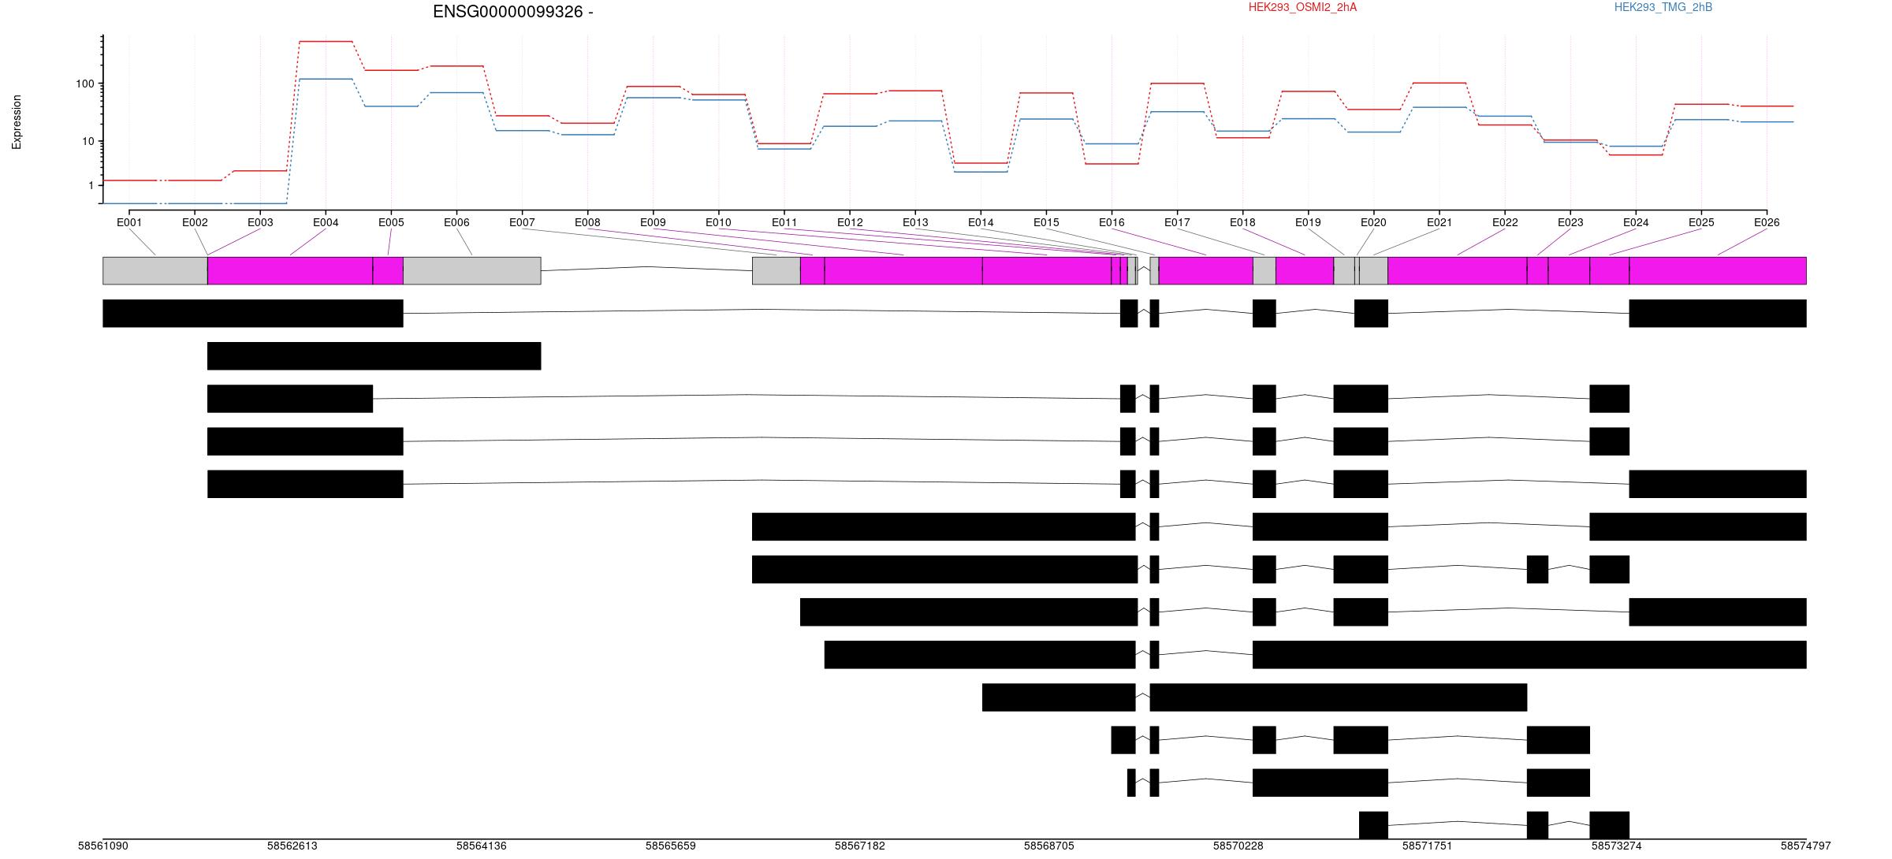Viewport: 1892px width, 859px height.
Task: Click the E001 exon label
Action: 129,222
